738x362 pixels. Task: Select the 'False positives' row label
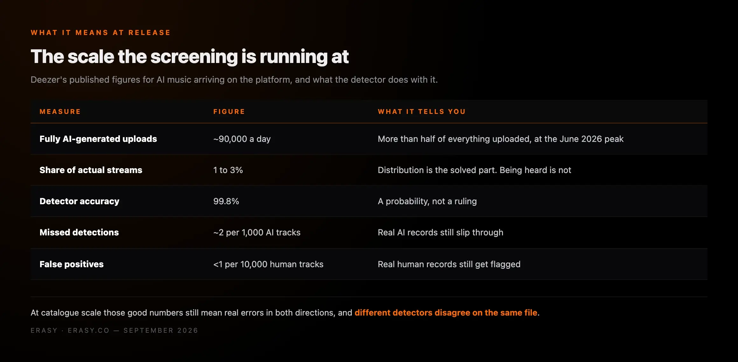click(x=72, y=264)
